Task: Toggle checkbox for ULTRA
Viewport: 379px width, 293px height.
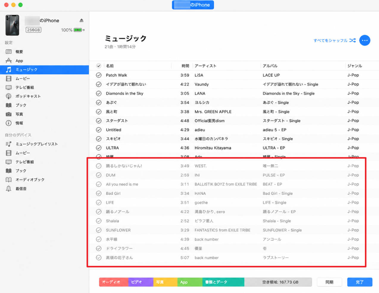Action: tap(99, 148)
